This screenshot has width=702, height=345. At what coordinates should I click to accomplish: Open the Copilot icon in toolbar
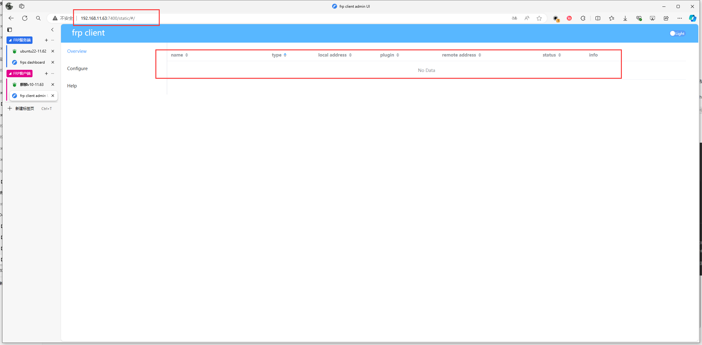692,18
